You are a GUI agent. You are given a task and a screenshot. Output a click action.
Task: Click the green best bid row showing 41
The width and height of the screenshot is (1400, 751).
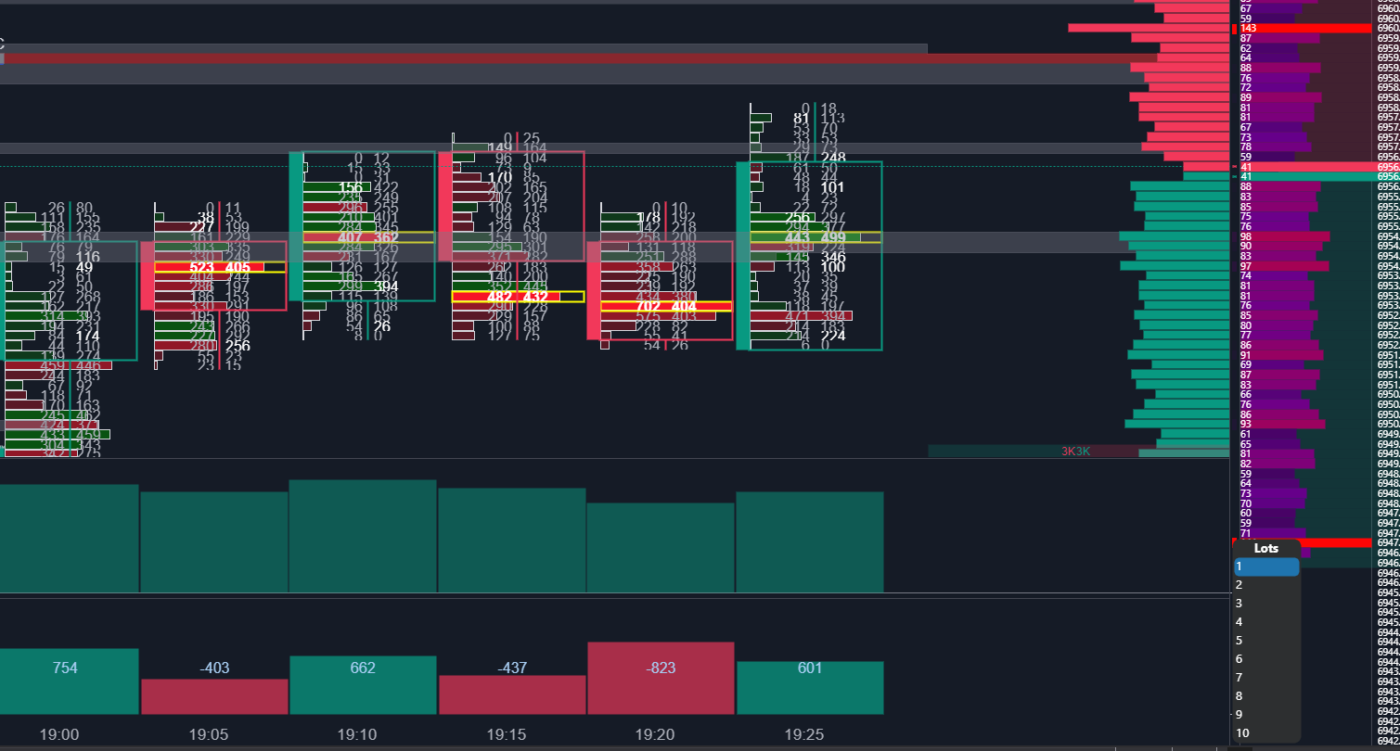click(1302, 176)
